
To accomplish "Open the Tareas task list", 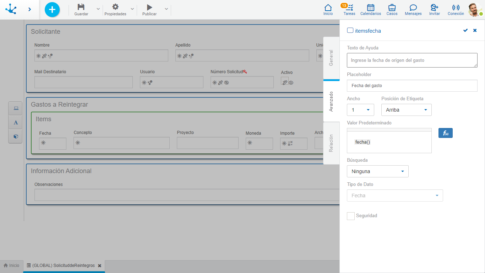I will click(349, 10).
